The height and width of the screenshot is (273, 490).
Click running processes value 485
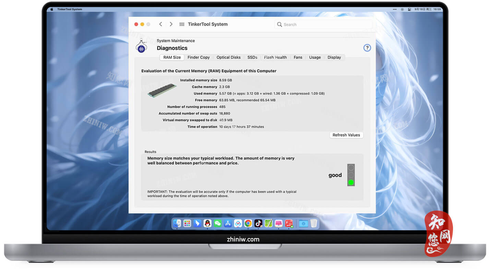click(223, 107)
